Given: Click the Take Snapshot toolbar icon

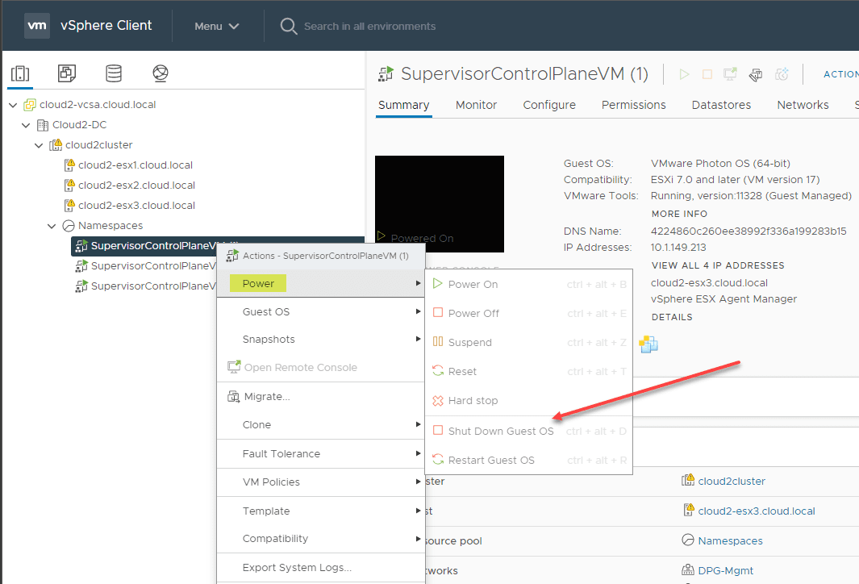Looking at the screenshot, I should coord(781,74).
